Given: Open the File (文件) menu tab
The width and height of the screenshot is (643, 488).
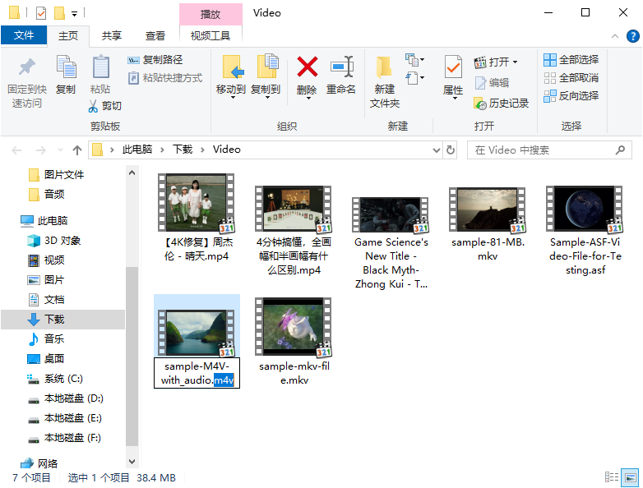Looking at the screenshot, I should click(x=24, y=35).
